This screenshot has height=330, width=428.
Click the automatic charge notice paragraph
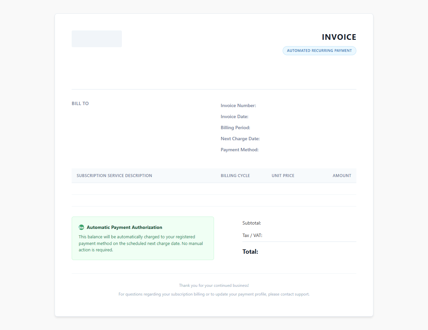(x=141, y=243)
